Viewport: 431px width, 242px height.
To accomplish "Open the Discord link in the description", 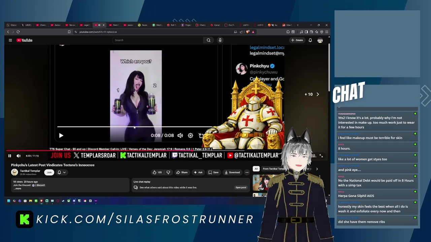I will (x=39, y=185).
